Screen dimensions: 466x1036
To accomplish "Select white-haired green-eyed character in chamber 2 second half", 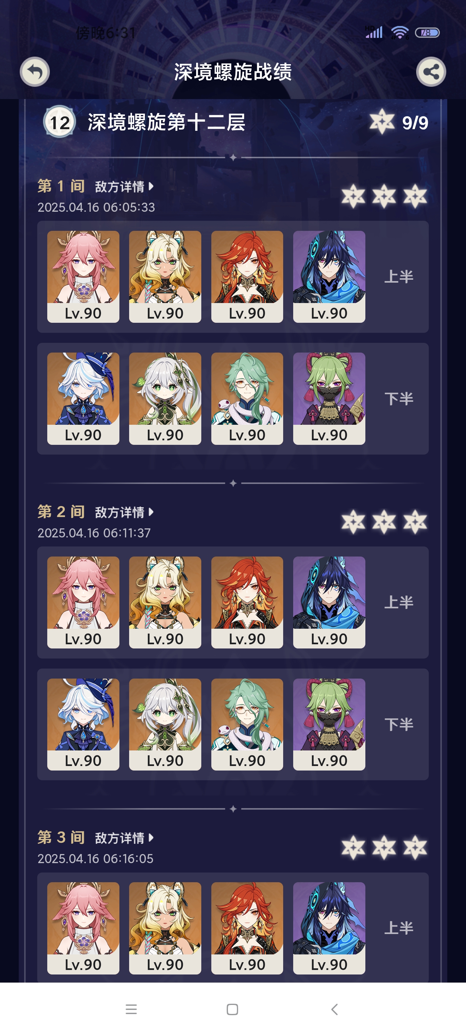I will (165, 724).
